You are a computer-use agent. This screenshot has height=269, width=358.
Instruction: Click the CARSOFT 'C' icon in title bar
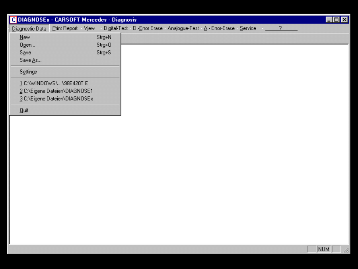pos(14,20)
